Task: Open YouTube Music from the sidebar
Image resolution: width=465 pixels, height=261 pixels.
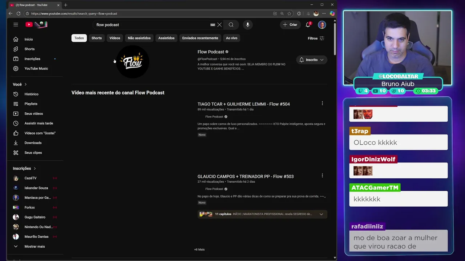Action: 35,69
